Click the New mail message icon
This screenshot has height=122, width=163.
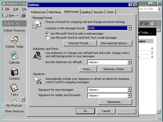pos(6,16)
